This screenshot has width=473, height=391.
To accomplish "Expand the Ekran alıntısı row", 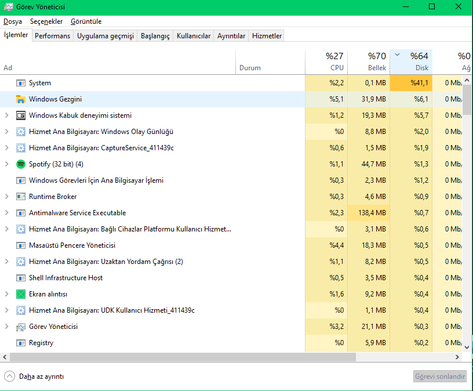I will (6, 294).
